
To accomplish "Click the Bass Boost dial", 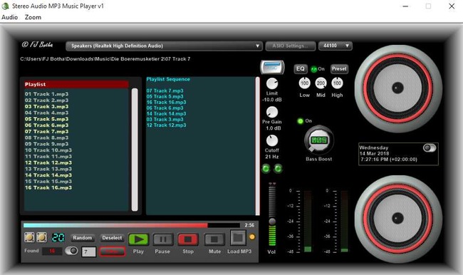I will [x=319, y=140].
